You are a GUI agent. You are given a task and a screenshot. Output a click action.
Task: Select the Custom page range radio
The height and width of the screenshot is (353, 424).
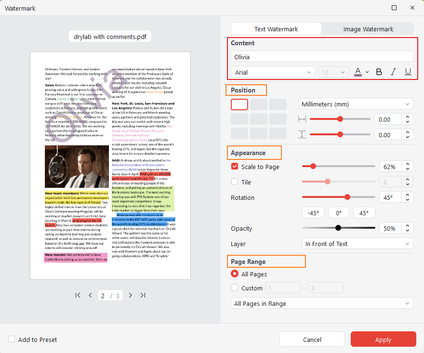pyautogui.click(x=235, y=288)
